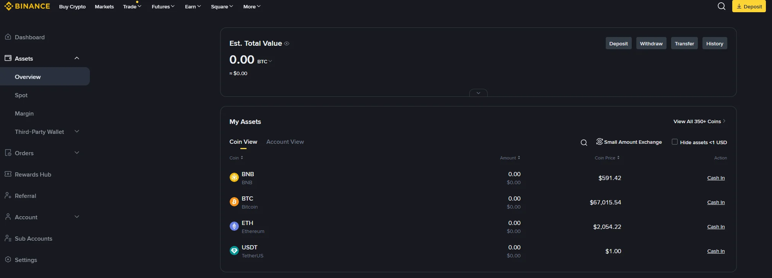Click Cash In for ETH
This screenshot has width=772, height=278.
(x=715, y=227)
